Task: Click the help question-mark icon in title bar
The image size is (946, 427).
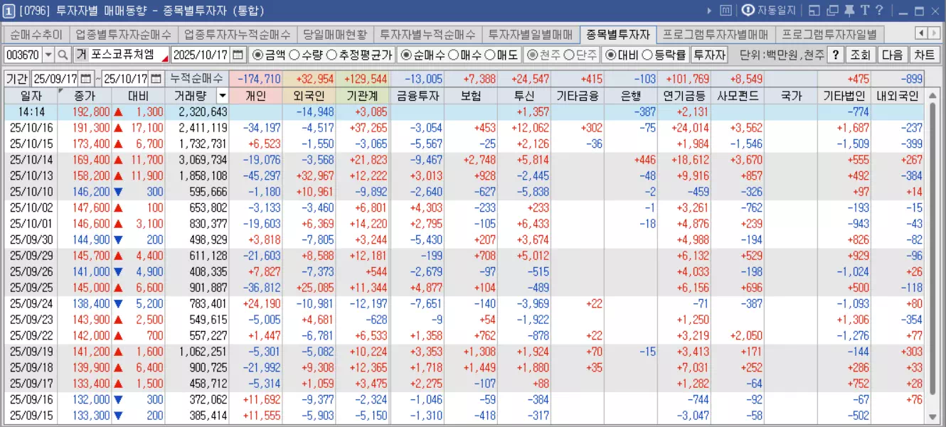Action: pyautogui.click(x=879, y=9)
